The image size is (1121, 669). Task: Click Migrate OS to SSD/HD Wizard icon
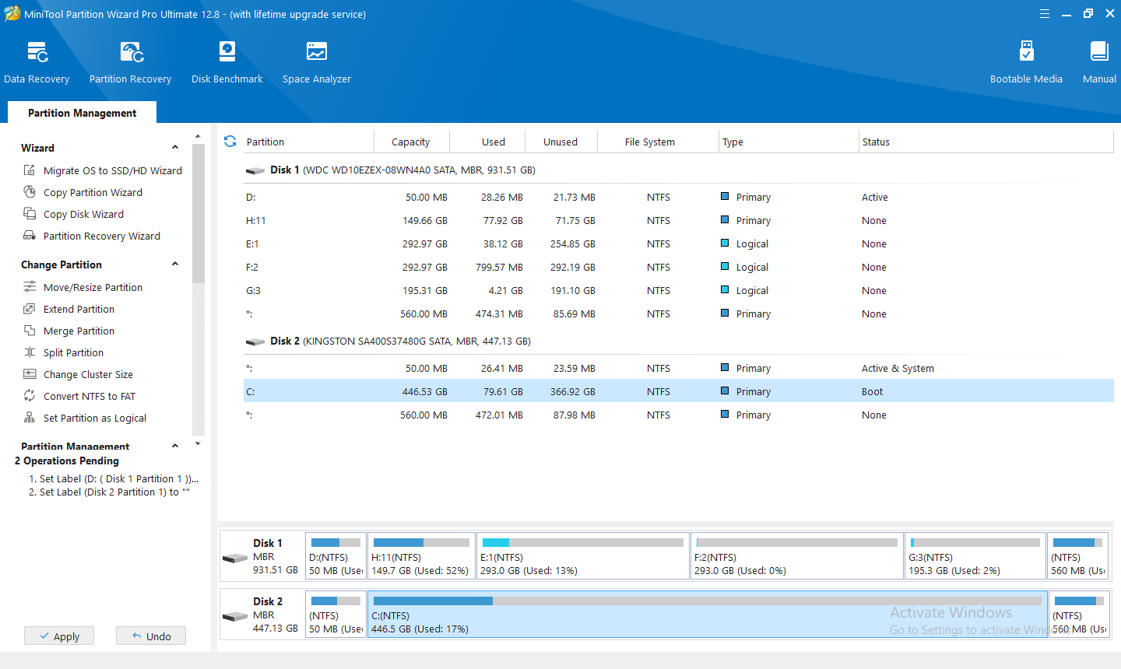pyautogui.click(x=30, y=170)
